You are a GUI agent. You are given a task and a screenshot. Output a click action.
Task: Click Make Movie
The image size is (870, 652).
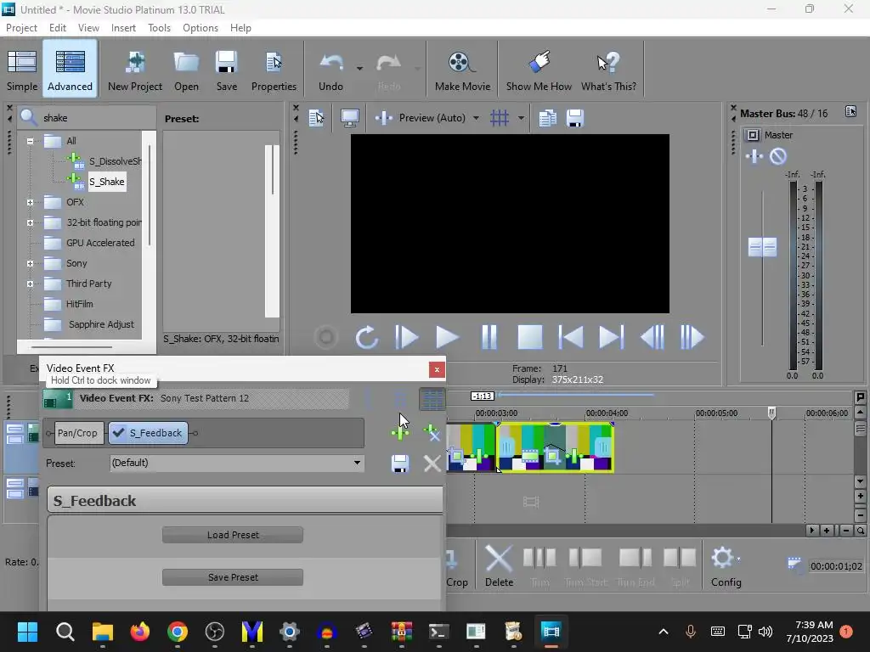(x=462, y=70)
